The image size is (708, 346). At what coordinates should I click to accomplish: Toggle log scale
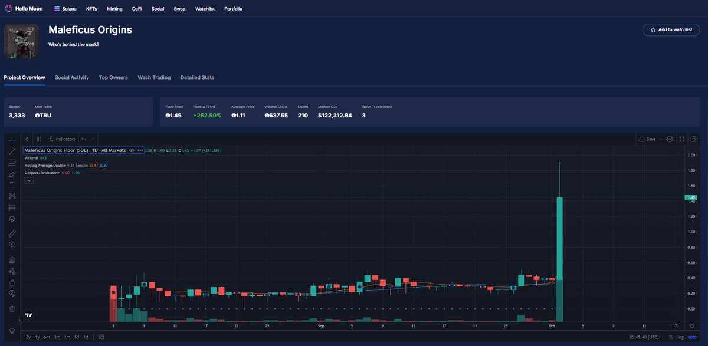681,337
